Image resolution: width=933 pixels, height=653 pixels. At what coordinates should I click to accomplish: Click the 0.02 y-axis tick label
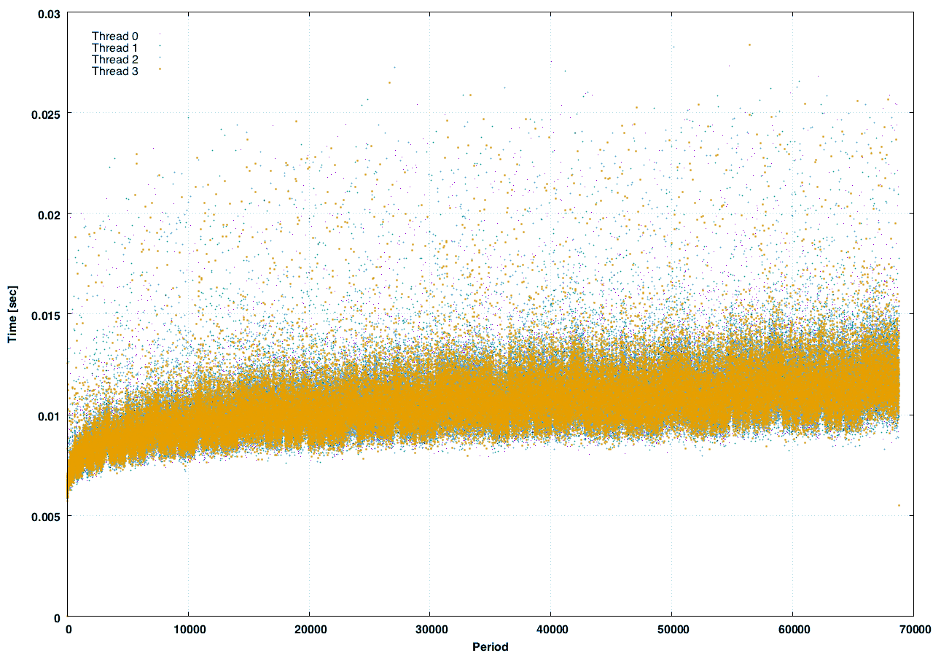48,214
